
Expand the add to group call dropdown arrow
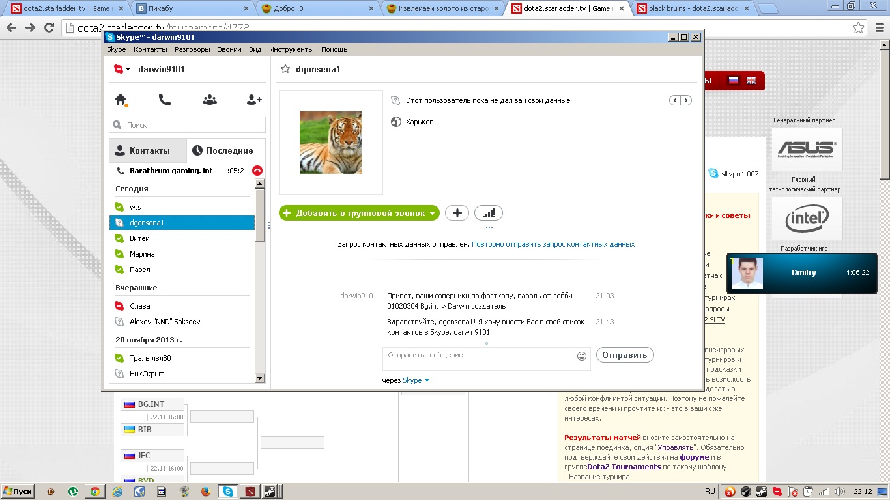(x=432, y=214)
